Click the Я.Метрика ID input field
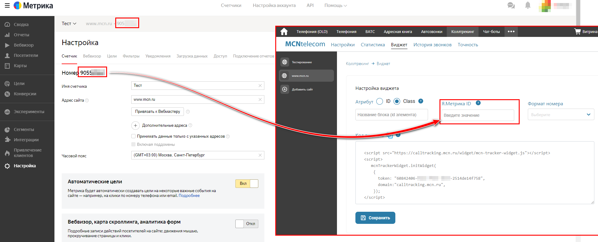The height and width of the screenshot is (242, 598). click(x=478, y=115)
